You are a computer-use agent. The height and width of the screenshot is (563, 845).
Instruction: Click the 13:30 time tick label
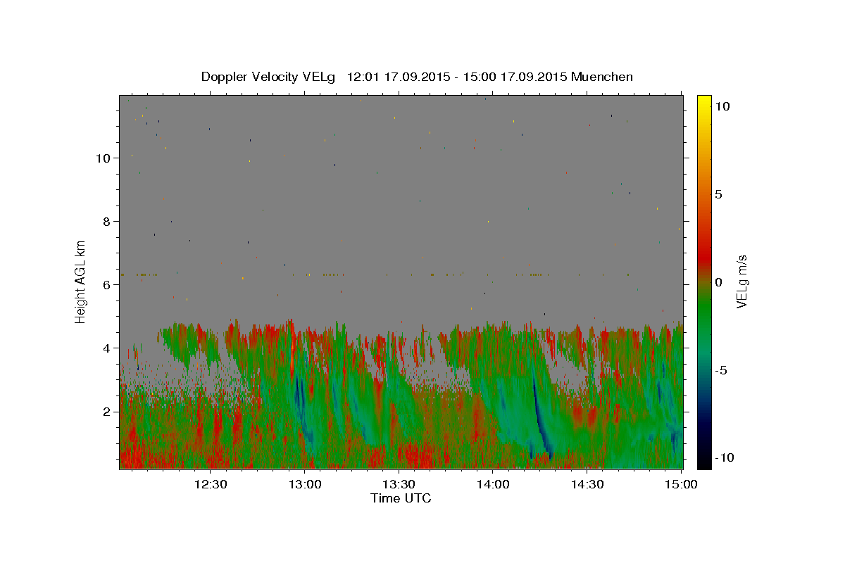399,484
